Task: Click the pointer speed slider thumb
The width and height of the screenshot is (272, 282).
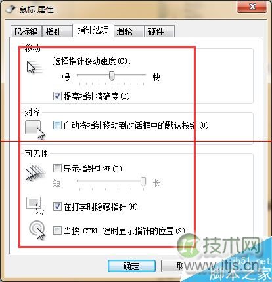Action: [112, 76]
